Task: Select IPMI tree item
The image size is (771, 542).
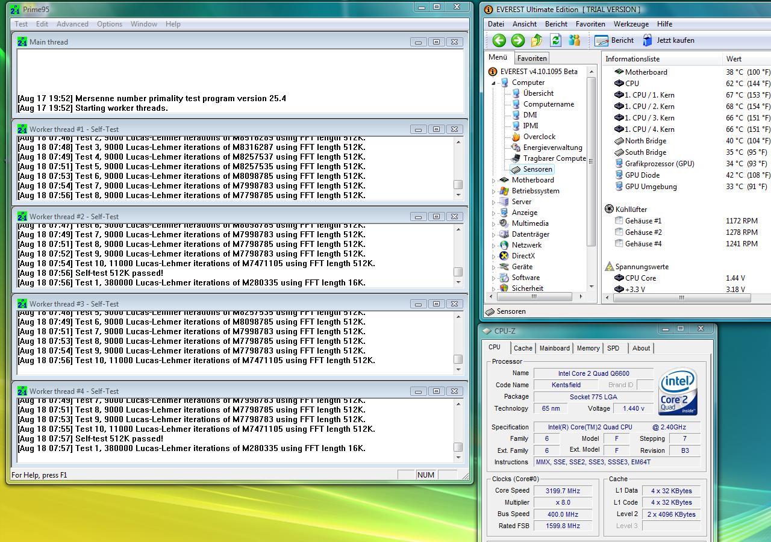Action: pyautogui.click(x=531, y=126)
